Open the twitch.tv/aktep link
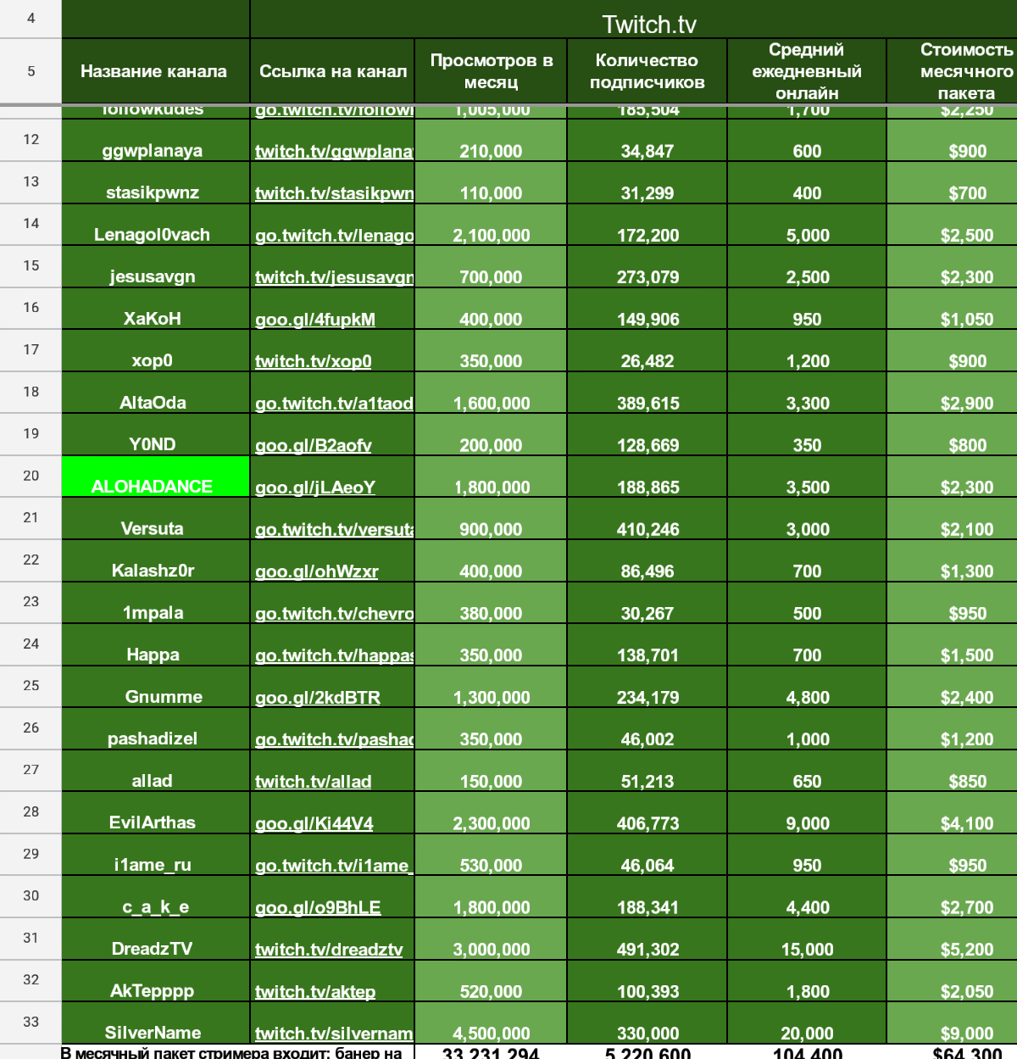 [315, 991]
